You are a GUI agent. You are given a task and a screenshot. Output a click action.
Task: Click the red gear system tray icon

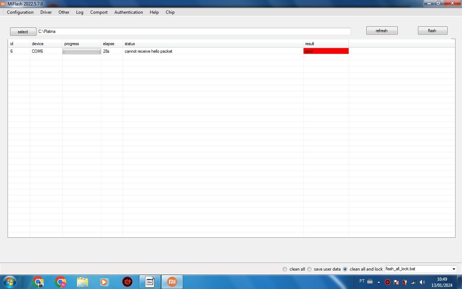click(388, 282)
